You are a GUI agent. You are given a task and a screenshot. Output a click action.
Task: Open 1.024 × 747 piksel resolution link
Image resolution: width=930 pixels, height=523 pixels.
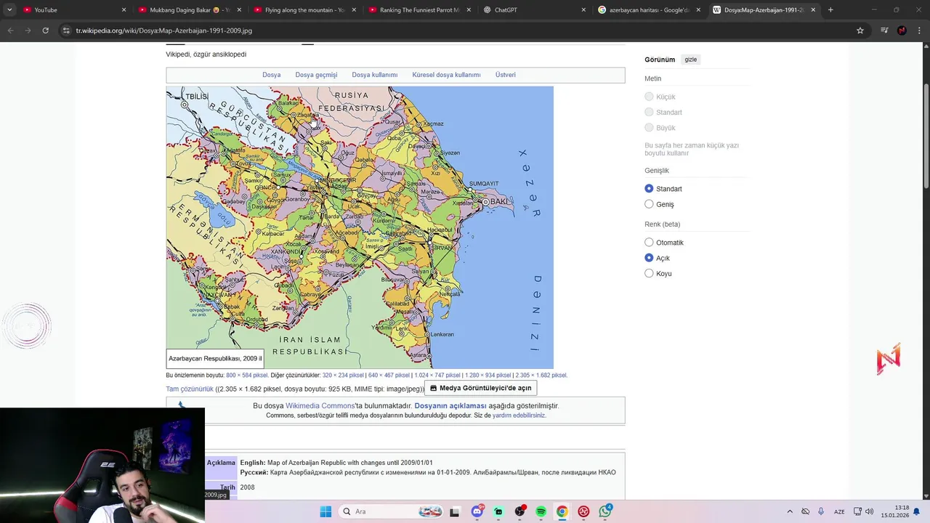pos(437,376)
